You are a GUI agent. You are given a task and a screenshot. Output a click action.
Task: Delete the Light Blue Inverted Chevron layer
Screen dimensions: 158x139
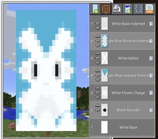pyautogui.click(x=151, y=76)
